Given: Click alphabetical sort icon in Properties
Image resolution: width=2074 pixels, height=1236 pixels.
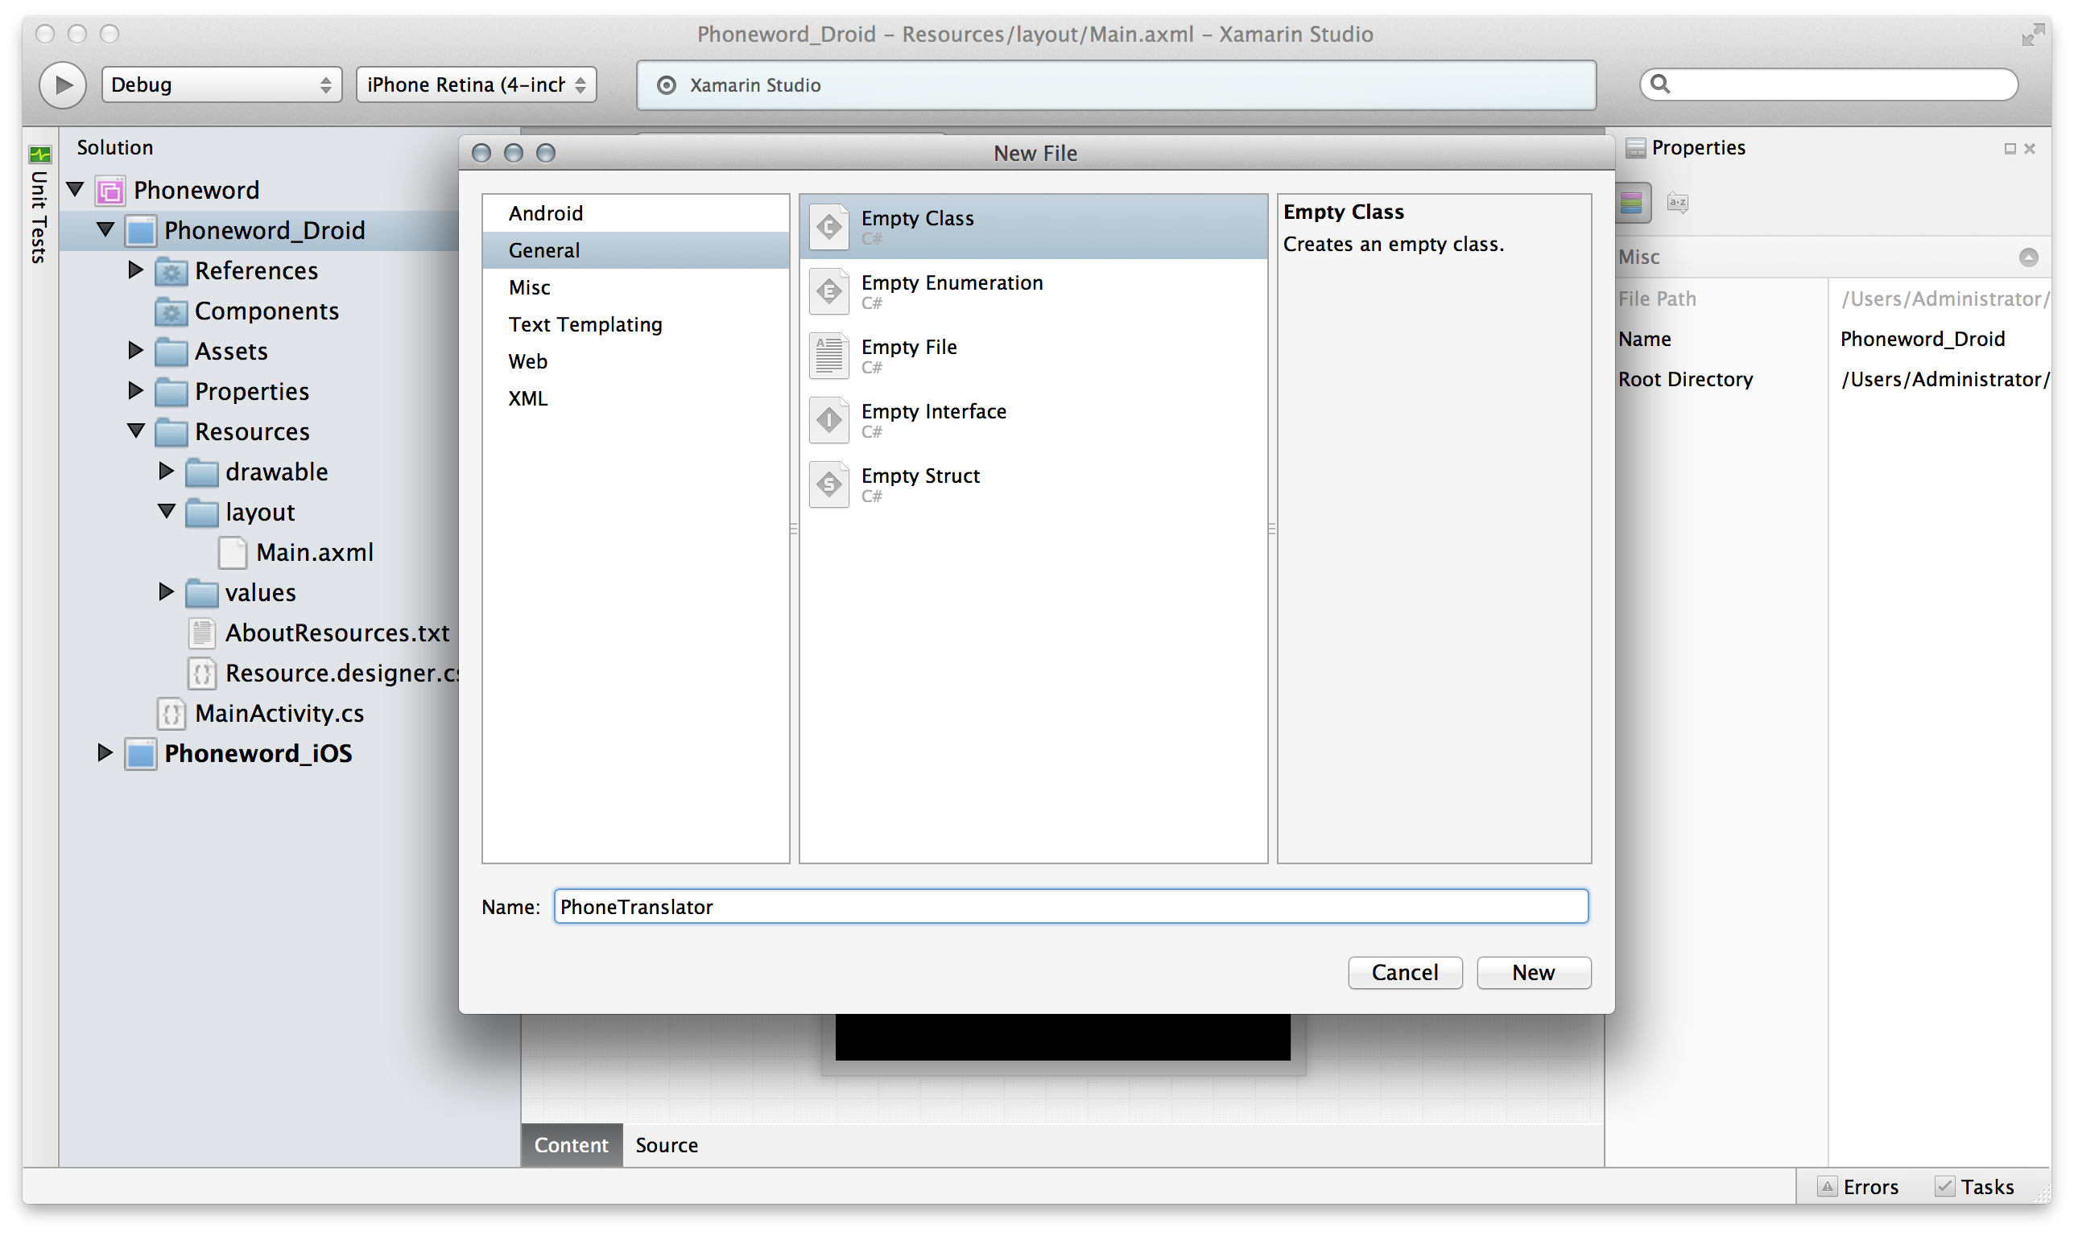Looking at the screenshot, I should (x=1676, y=203).
